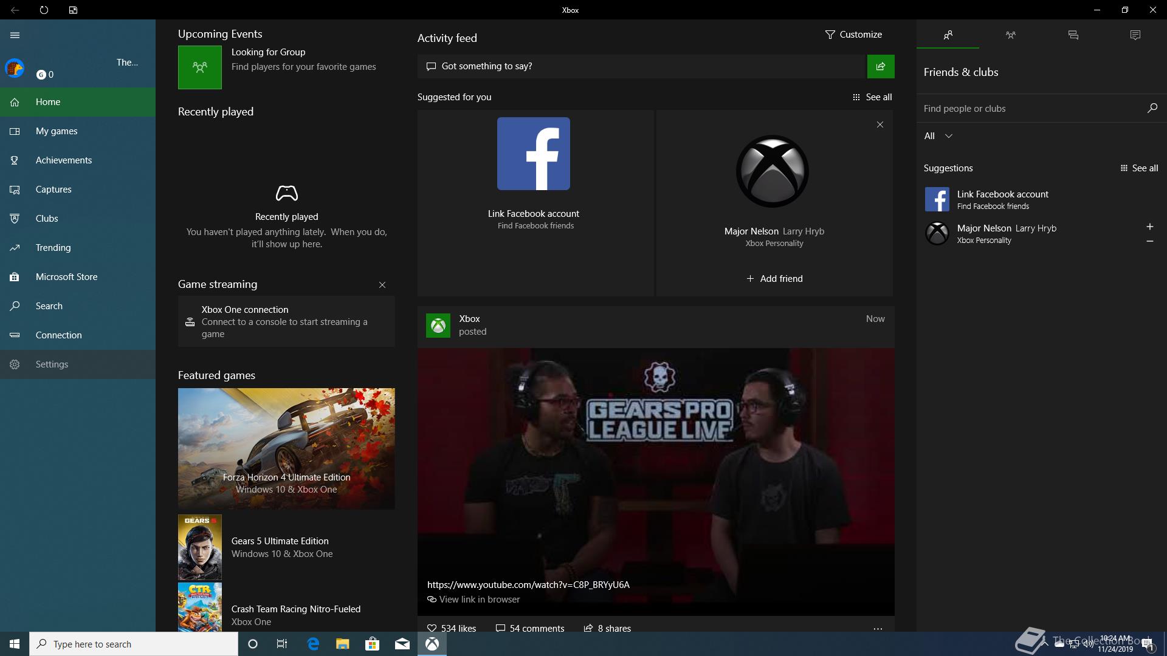This screenshot has height=656, width=1167.
Task: Open Xbox One connection streaming card
Action: 286,321
